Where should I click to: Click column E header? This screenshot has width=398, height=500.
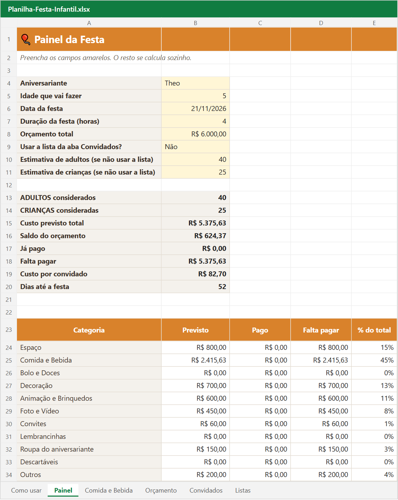point(374,23)
